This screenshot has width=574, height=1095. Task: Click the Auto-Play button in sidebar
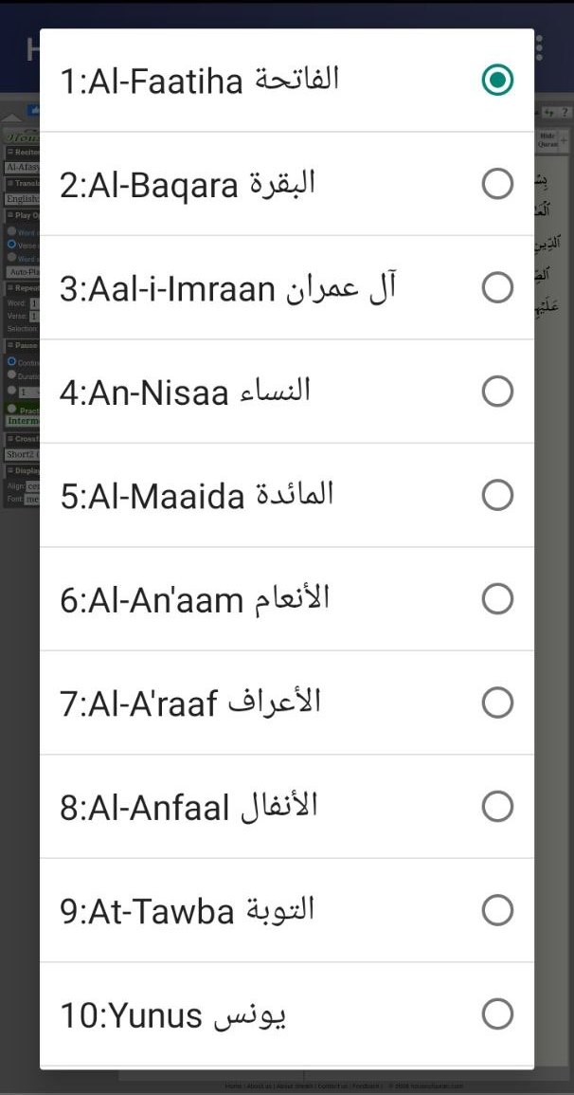[x=23, y=272]
